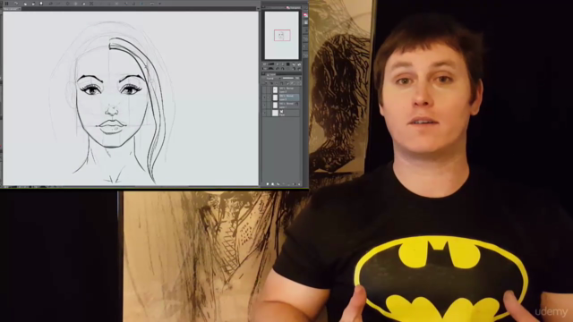573x322 pixels.
Task: Click the blue snap icon in command bar
Action: 141,4
